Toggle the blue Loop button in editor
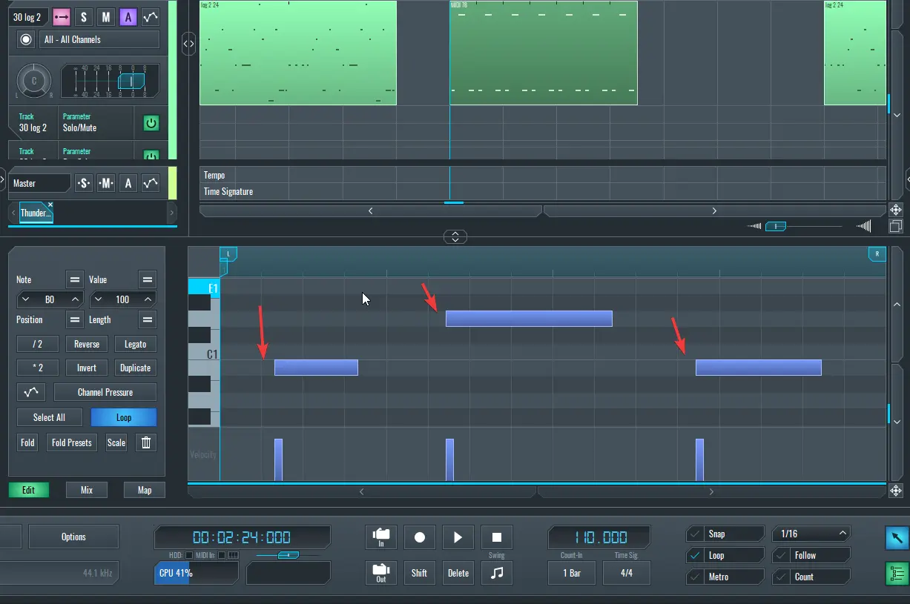The image size is (910, 604). (x=124, y=417)
